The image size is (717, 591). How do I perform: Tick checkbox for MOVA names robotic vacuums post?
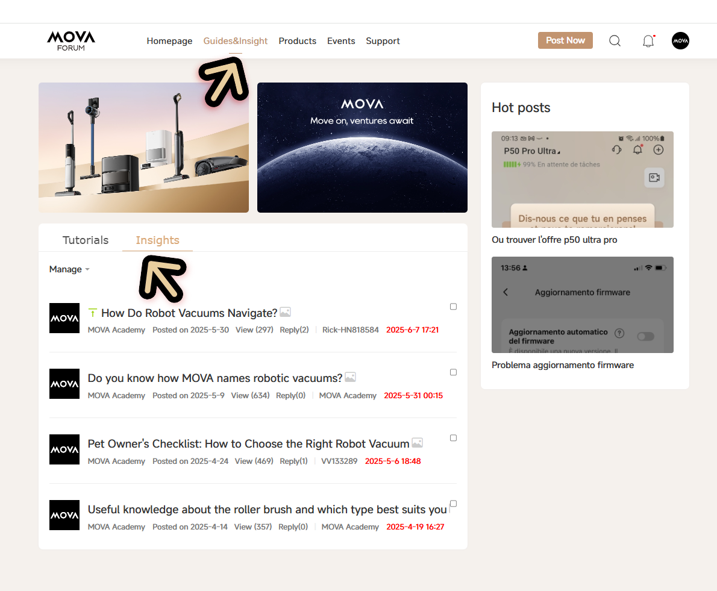tap(453, 372)
